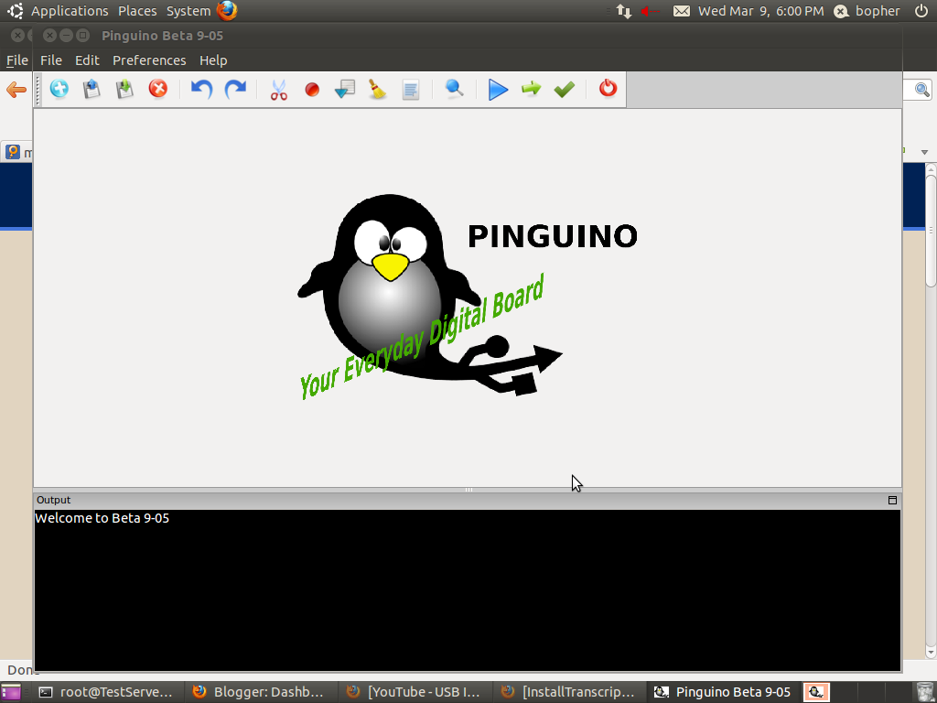The width and height of the screenshot is (937, 703).
Task: Collapse the Output panel with its shade button
Action: 892,500
